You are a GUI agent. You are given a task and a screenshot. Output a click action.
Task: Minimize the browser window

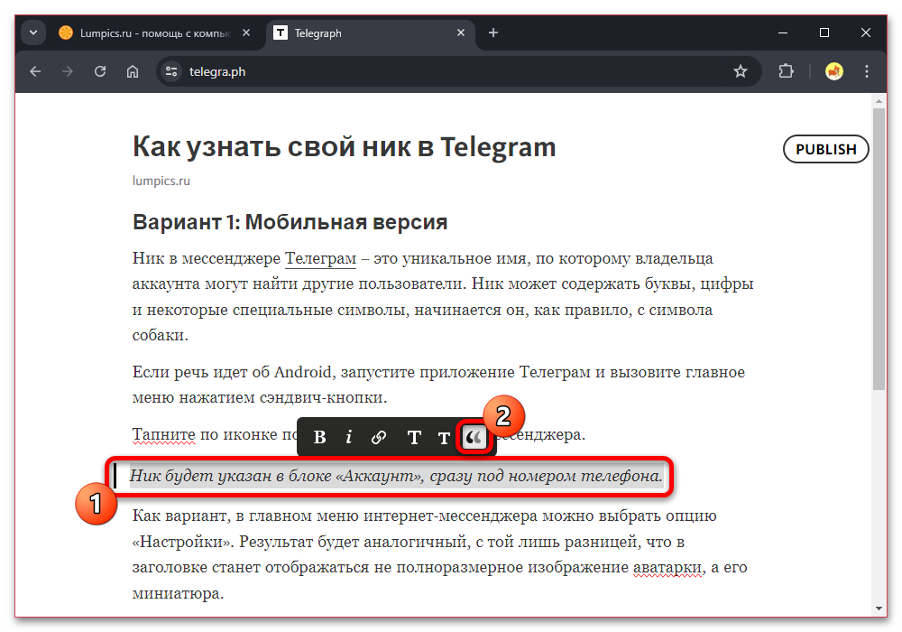pos(783,33)
